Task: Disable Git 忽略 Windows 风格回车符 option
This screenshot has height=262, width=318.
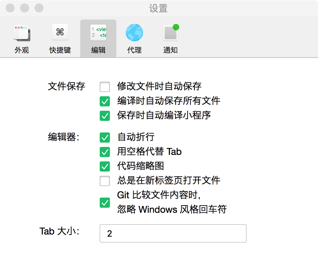Action: [x=105, y=203]
